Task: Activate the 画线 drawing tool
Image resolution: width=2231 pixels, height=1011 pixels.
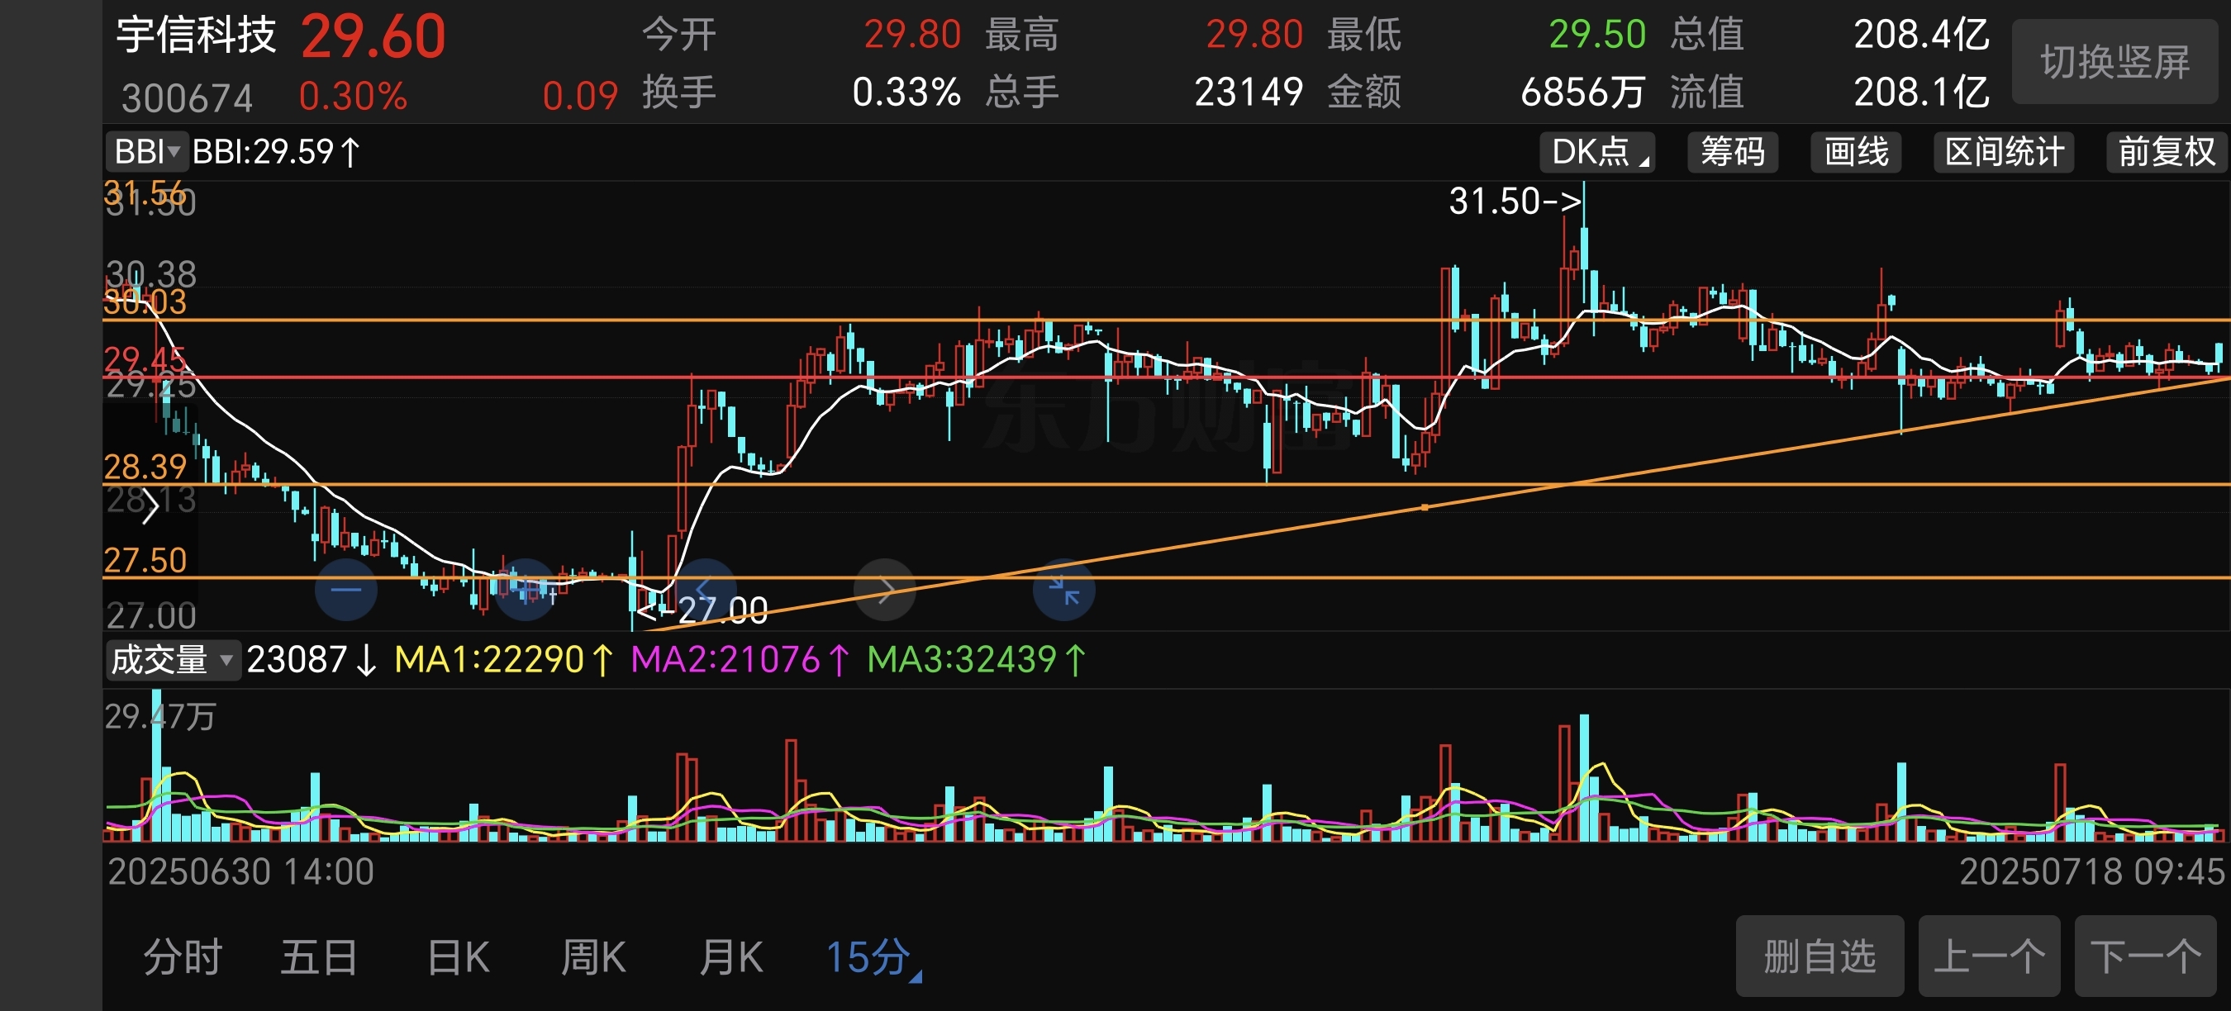Action: click(x=1855, y=152)
